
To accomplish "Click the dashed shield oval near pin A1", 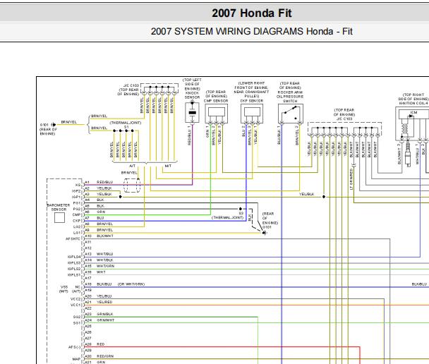I will [x=132, y=186].
